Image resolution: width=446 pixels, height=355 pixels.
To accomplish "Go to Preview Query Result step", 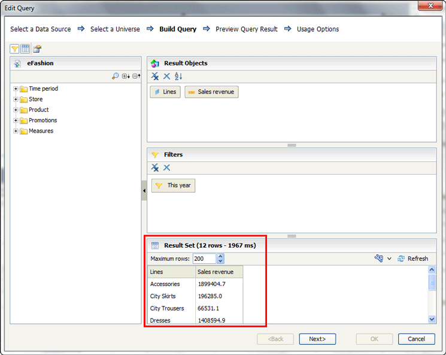I will (247, 29).
